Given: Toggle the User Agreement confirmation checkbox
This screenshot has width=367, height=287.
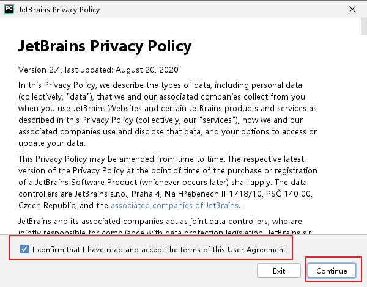Looking at the screenshot, I should click(x=24, y=249).
